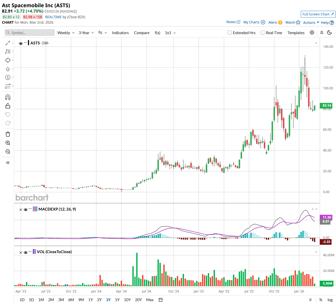The image size is (336, 304).
Task: Toggle the magnet snap mode
Action: (8, 97)
